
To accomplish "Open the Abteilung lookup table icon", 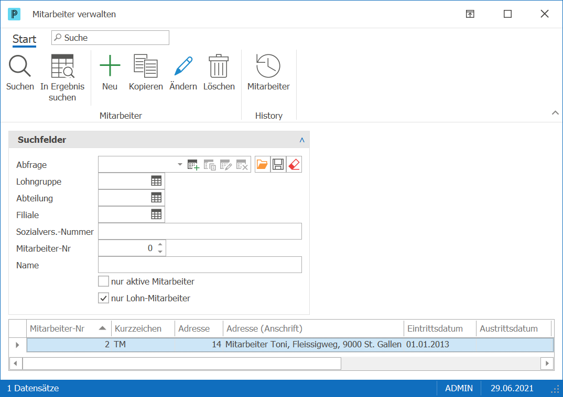I will point(156,197).
